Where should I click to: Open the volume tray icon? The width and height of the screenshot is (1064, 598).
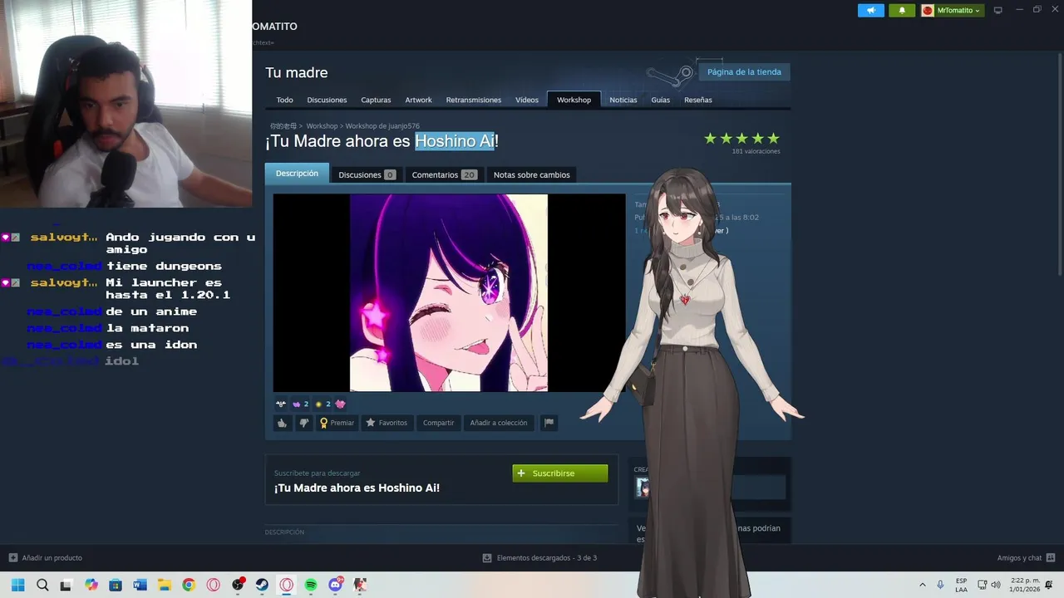tap(996, 585)
